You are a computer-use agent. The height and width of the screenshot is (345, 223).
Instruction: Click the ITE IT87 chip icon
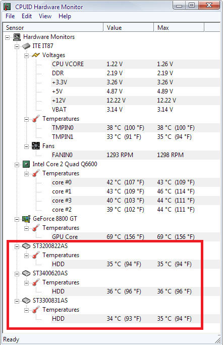26,46
